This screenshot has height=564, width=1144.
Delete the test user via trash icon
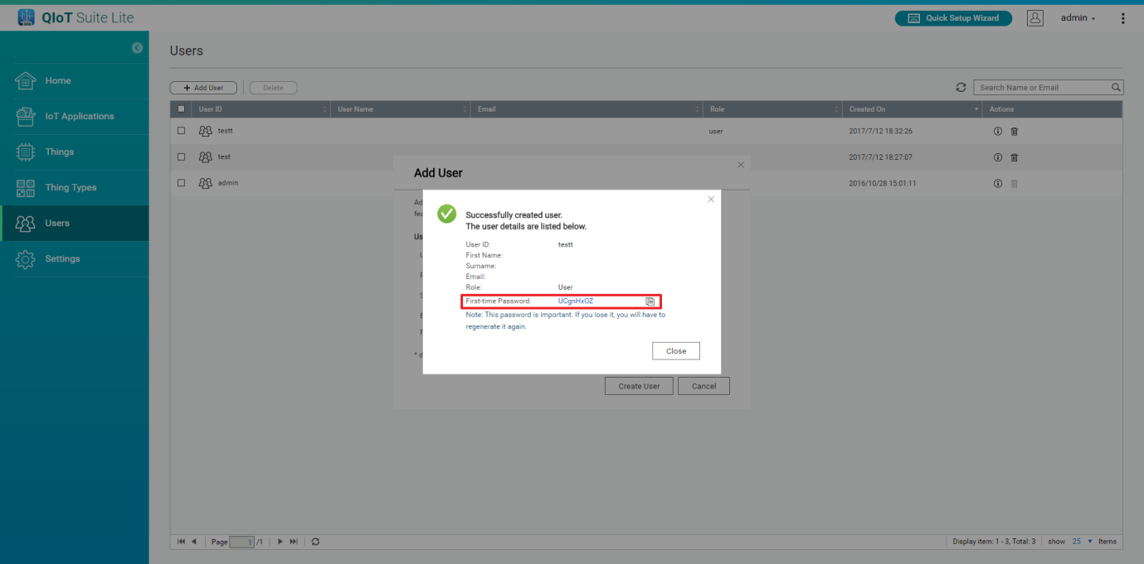coord(1014,157)
